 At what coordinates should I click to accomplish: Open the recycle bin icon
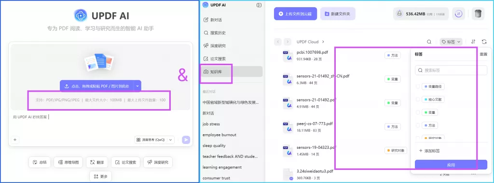coord(478,14)
